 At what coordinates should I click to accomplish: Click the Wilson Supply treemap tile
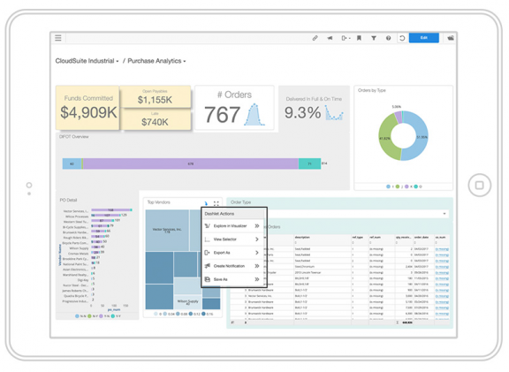187,302
